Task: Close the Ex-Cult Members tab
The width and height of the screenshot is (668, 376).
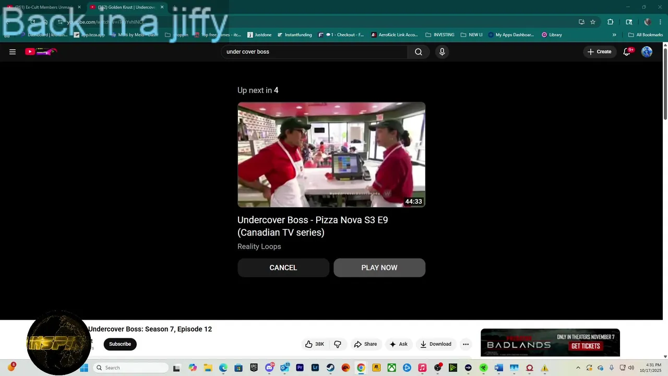Action: (79, 7)
